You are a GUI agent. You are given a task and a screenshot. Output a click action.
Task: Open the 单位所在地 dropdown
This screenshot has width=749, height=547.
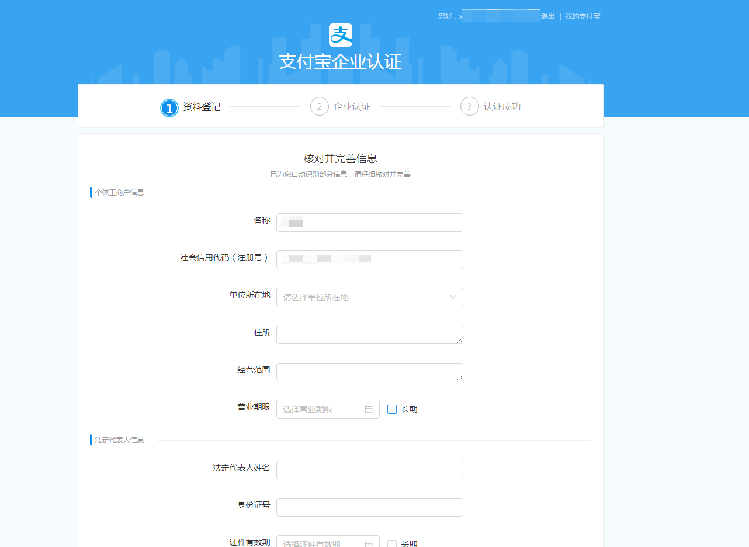tap(362, 297)
